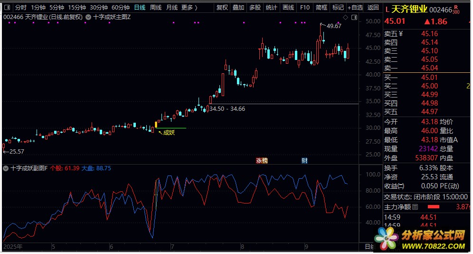This screenshot has height=254, width=473.
Task: Open main indicator dropdown arrow icon
Action: coord(88,17)
